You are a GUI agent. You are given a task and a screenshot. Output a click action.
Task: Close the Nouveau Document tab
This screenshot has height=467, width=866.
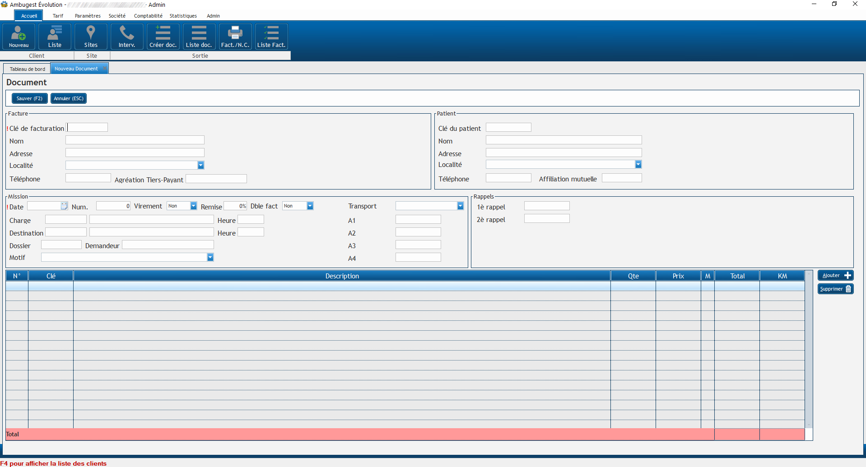(104, 69)
